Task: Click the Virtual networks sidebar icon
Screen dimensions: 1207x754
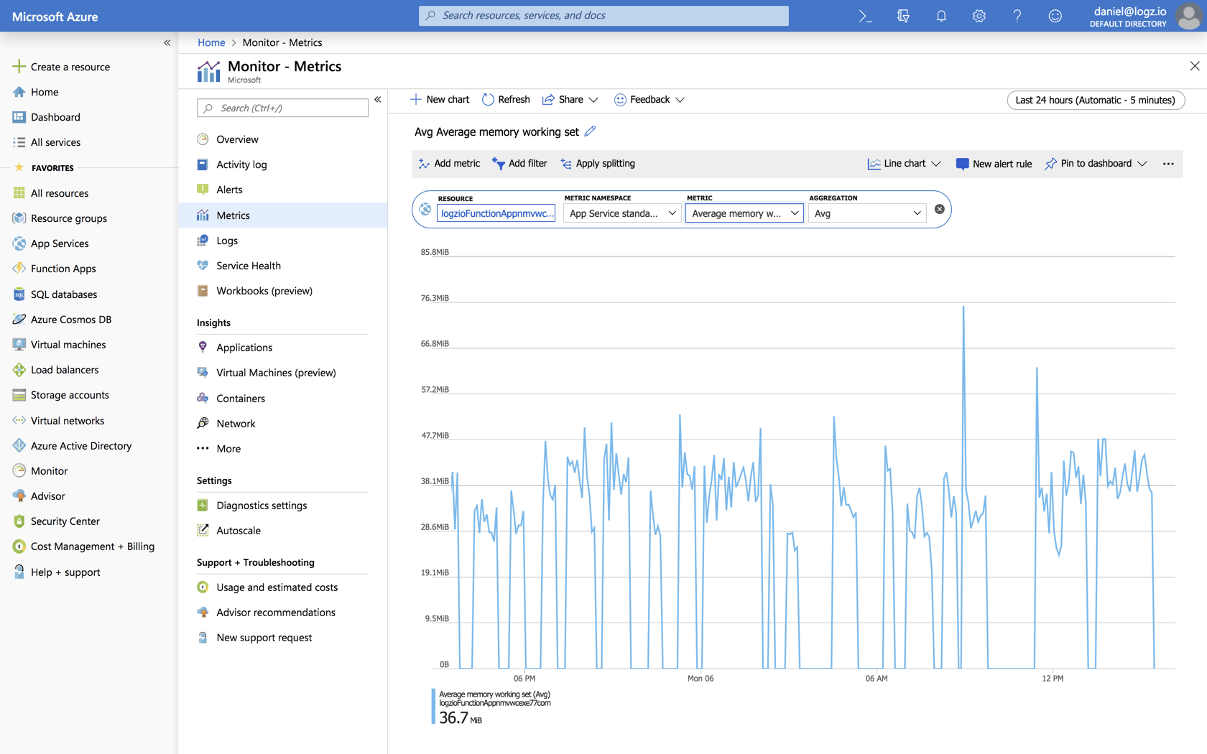Action: click(x=19, y=421)
